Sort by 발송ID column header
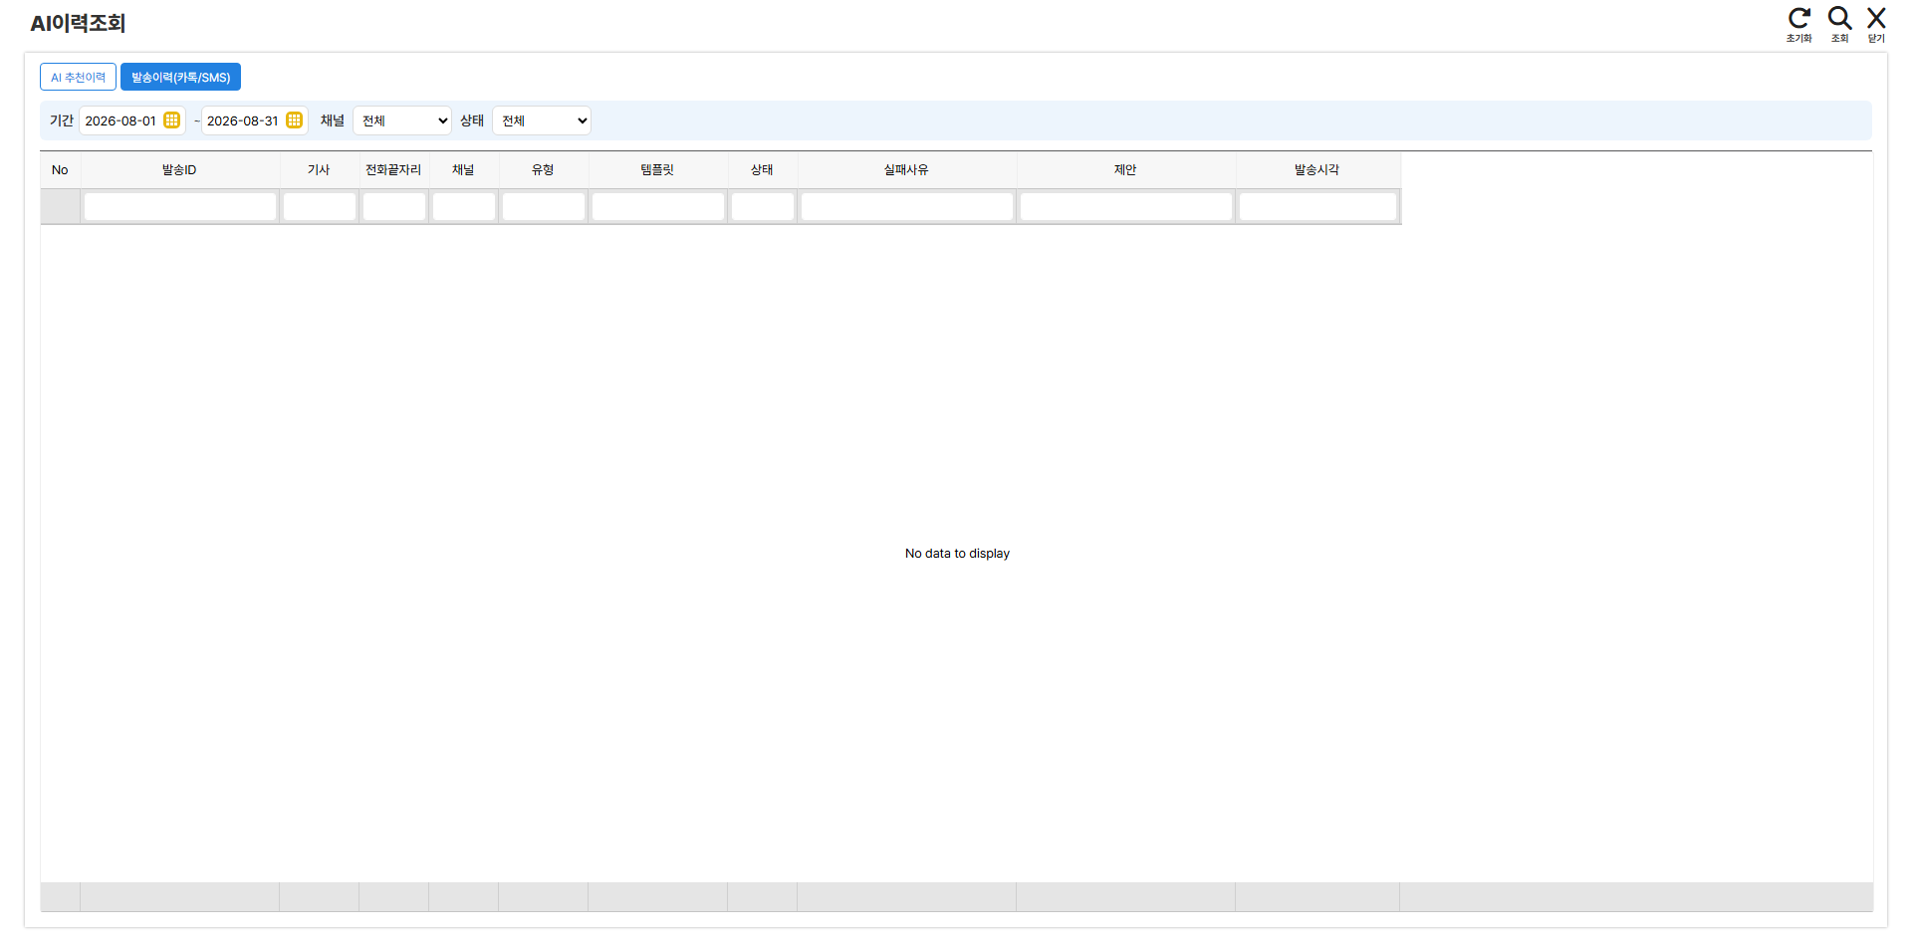Image resolution: width=1912 pixels, height=946 pixels. tap(179, 170)
